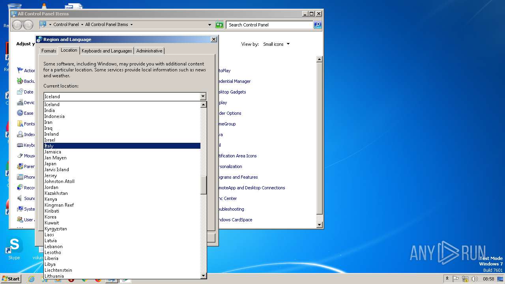Select Latvia in the location list
505x284 pixels.
pos(122,241)
